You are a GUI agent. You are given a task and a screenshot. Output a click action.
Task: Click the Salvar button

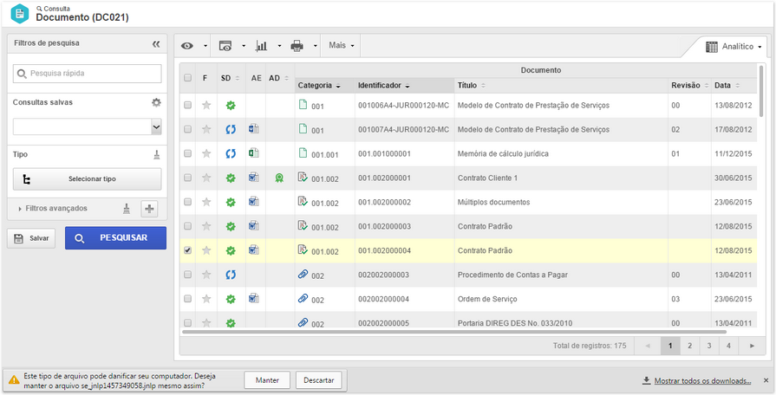click(31, 238)
